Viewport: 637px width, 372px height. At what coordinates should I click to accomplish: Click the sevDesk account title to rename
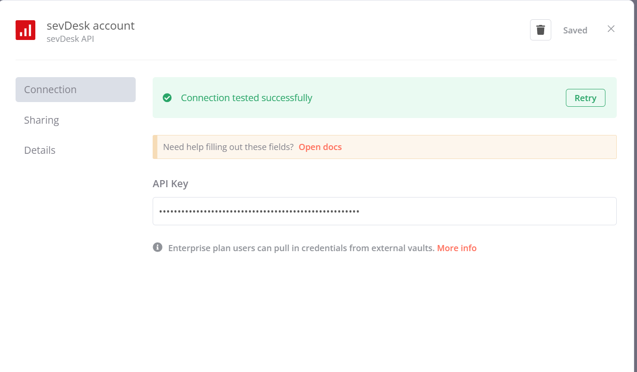90,25
